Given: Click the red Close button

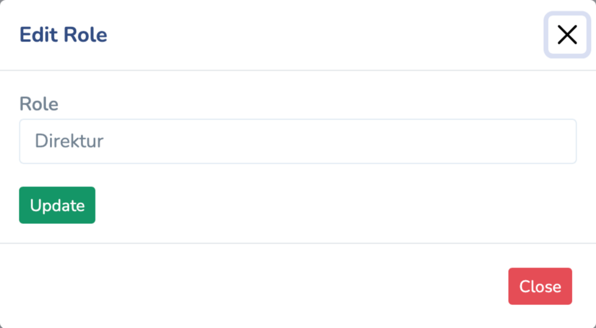Looking at the screenshot, I should point(540,286).
